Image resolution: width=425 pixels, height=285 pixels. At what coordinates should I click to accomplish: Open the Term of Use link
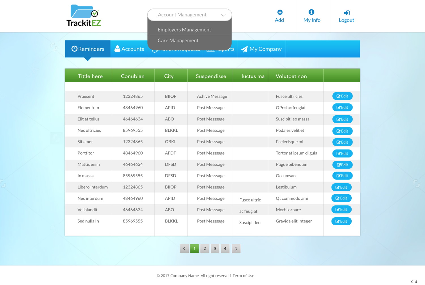click(243, 276)
